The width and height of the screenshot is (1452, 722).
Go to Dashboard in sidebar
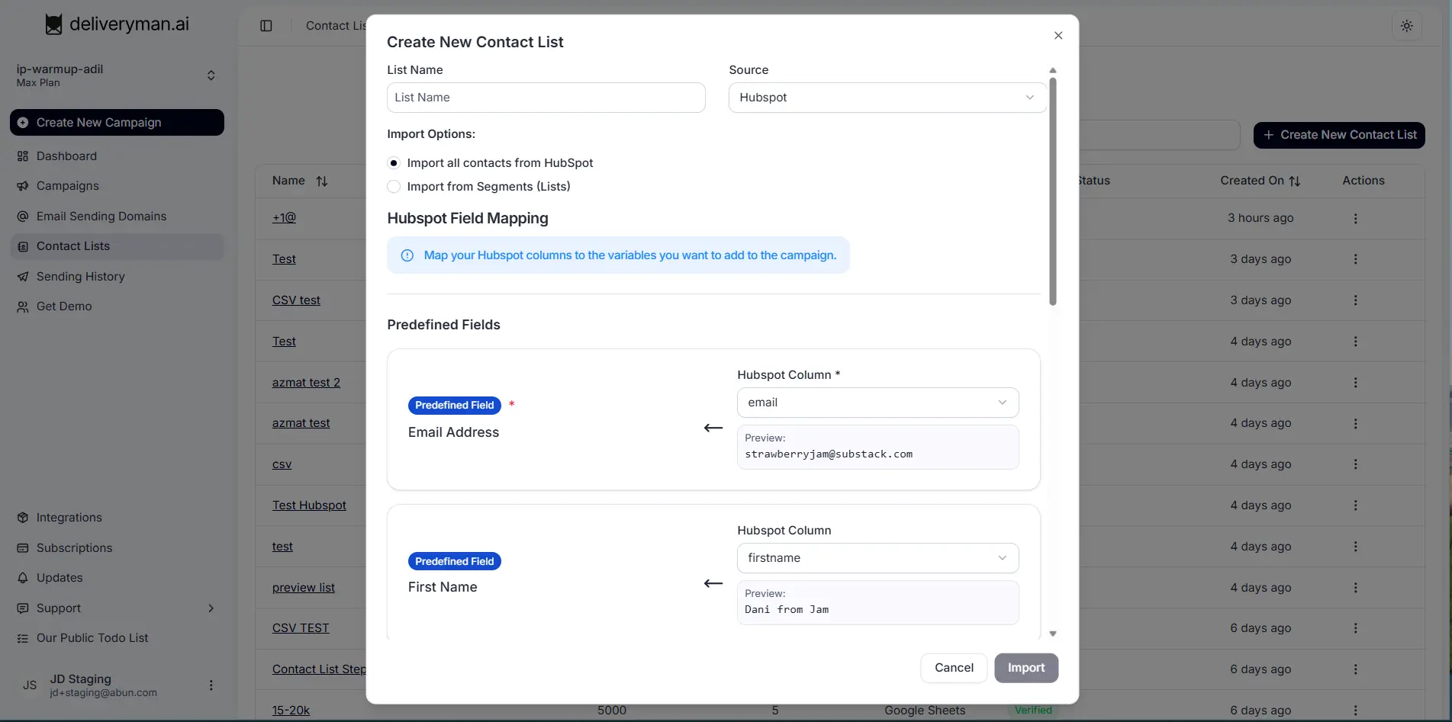point(66,156)
